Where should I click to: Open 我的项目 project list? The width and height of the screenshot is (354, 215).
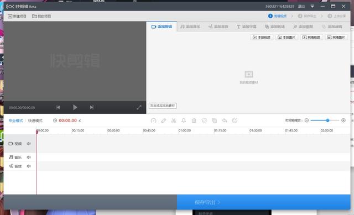tap(41, 16)
